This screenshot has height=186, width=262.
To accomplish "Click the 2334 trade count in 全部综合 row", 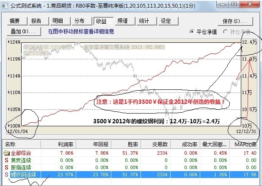I will point(162,153).
